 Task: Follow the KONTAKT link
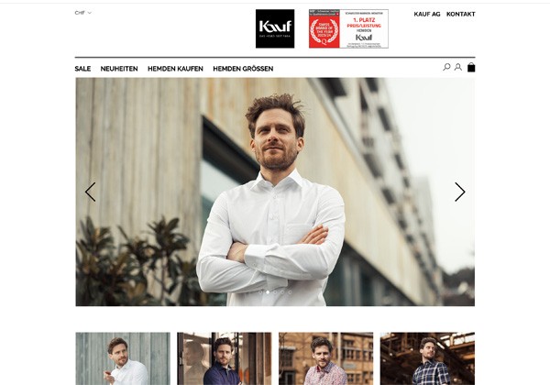tap(460, 14)
